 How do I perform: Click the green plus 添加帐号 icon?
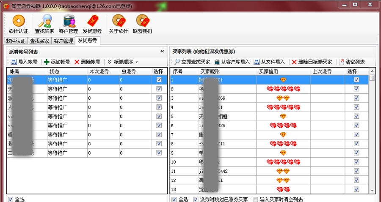[x=47, y=62]
